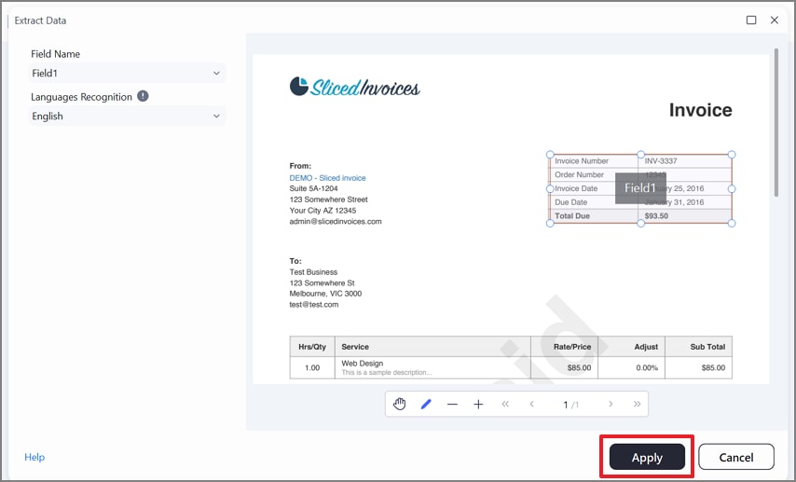Click the Apply button

click(647, 457)
